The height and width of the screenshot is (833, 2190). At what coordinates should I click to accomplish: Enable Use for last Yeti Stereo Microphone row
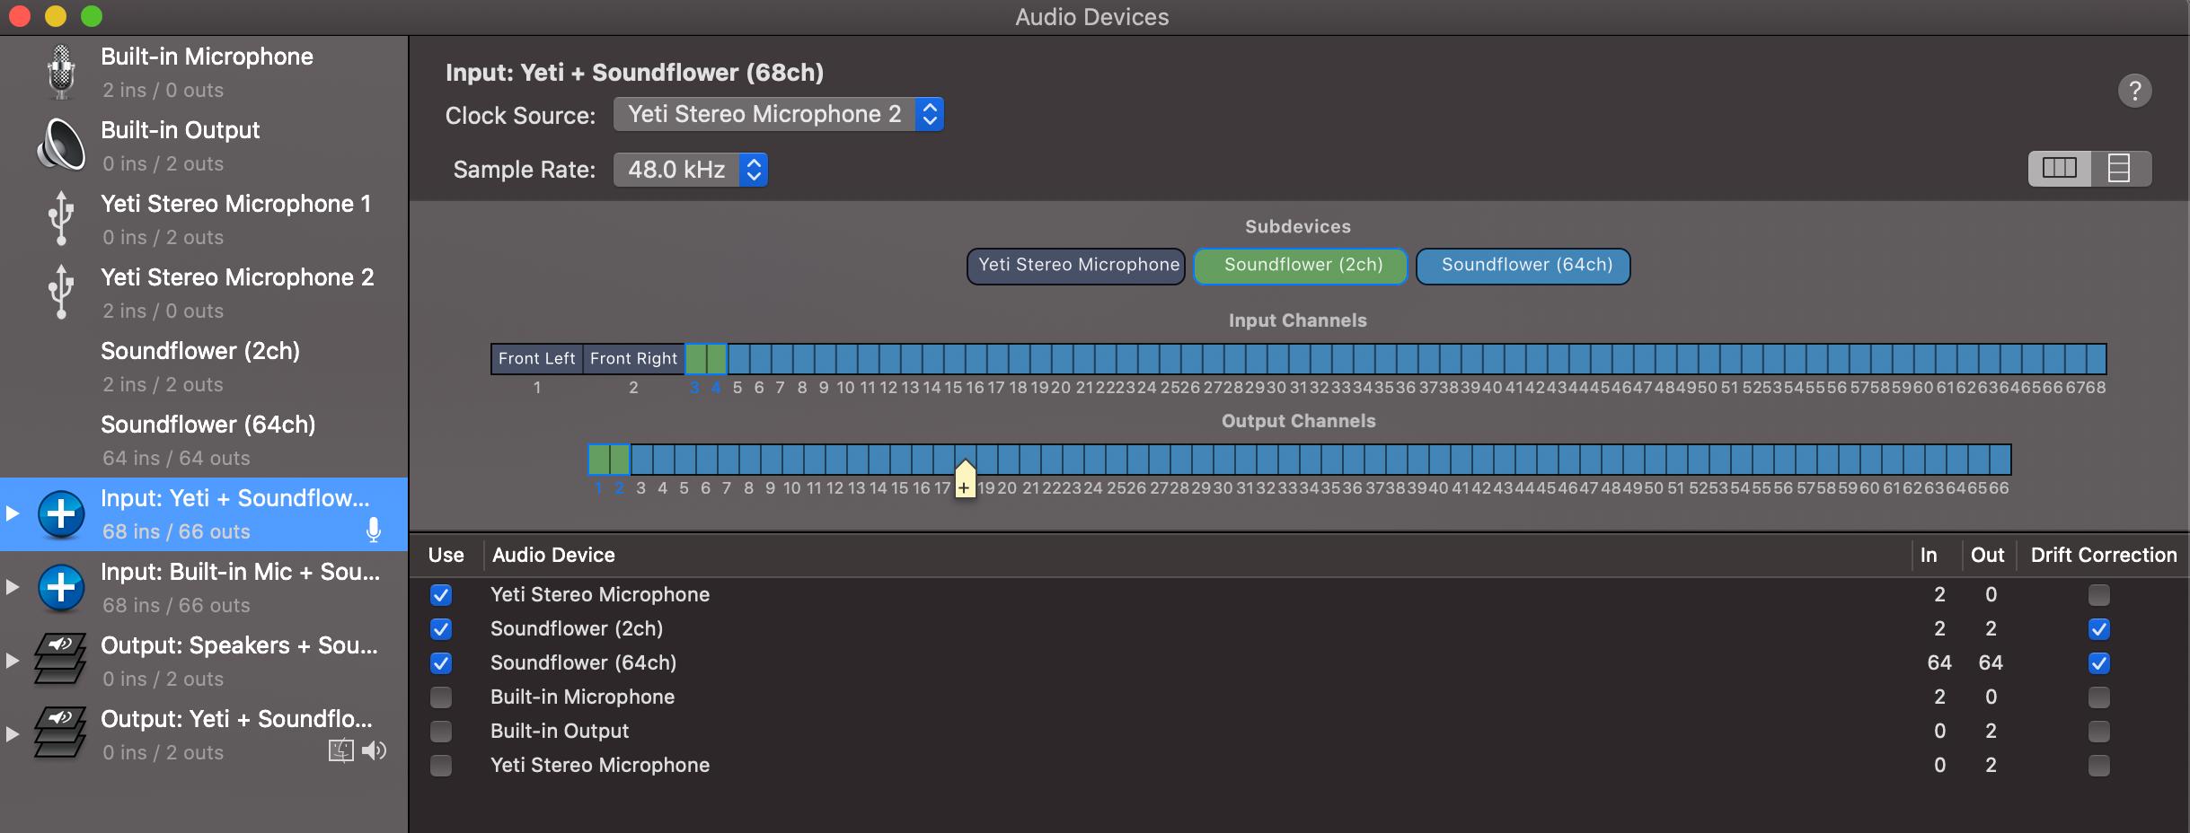pos(441,766)
